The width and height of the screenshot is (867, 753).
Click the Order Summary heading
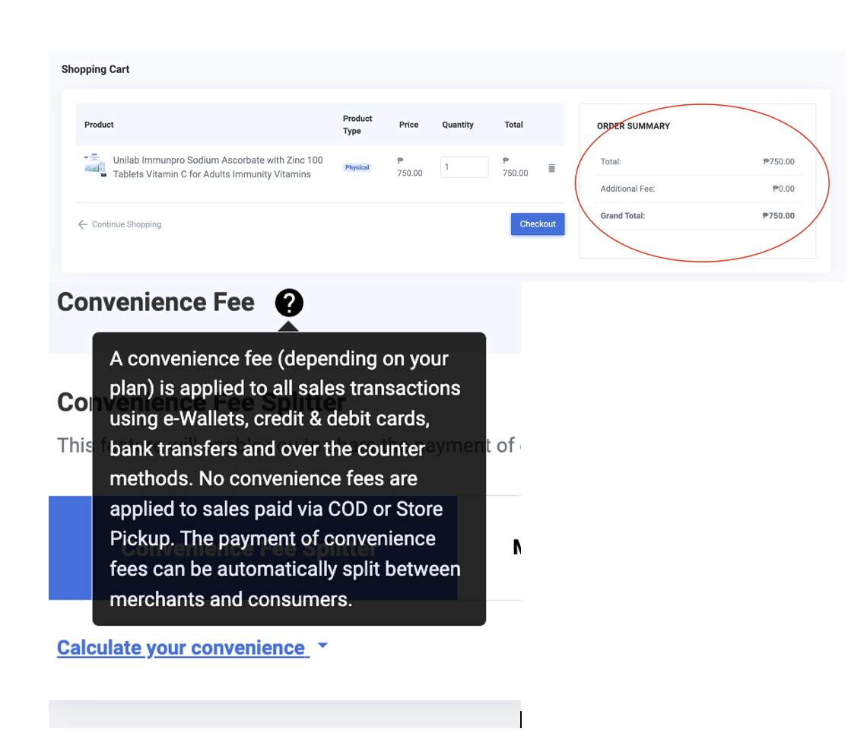tap(633, 126)
